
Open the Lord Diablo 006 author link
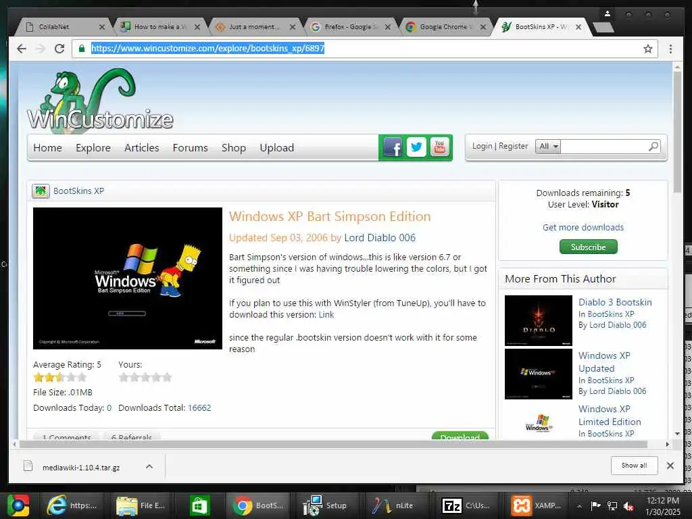click(380, 238)
